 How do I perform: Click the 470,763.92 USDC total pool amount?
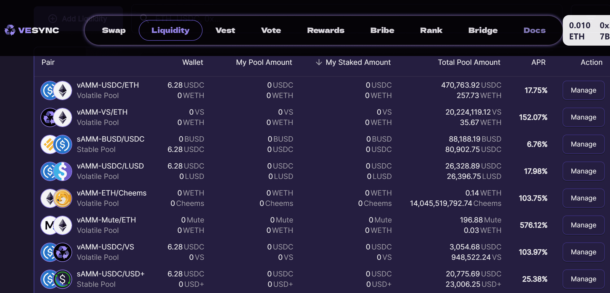pos(471,85)
